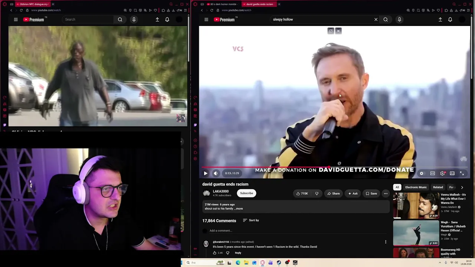Viewport: 475px width, 267px height.
Task: Open Microsoft Edge from the taskbar
Action: tap(238, 263)
